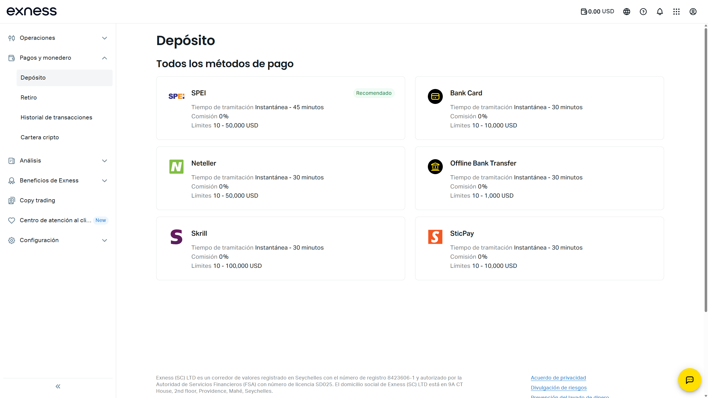Open the notifications bell

click(x=660, y=12)
